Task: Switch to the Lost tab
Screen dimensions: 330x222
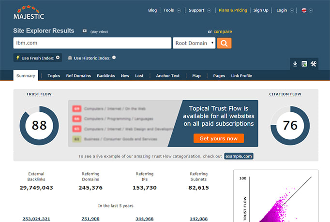Action: [x=139, y=76]
